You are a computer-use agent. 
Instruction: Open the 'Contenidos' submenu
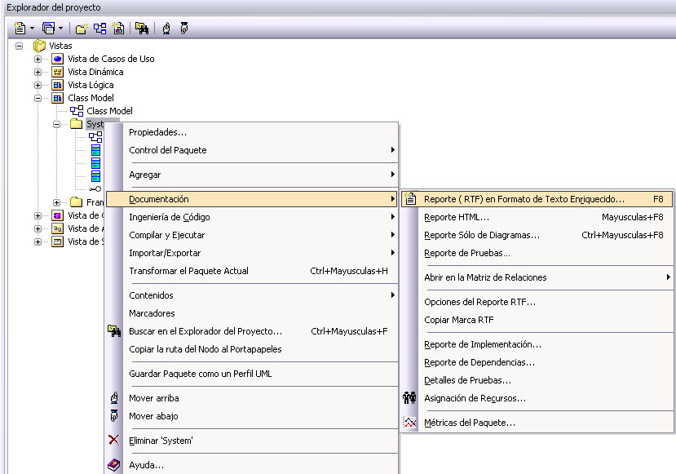point(252,295)
